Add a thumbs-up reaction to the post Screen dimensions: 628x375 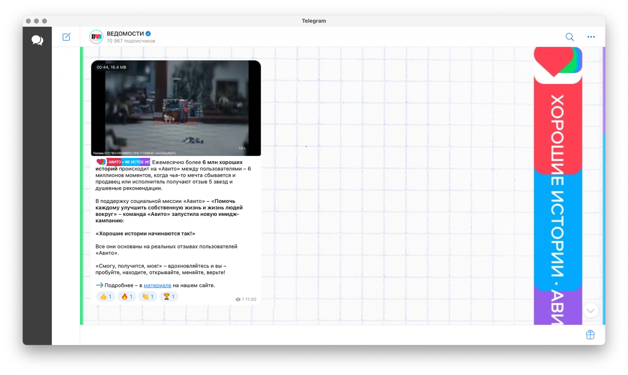[106, 297]
